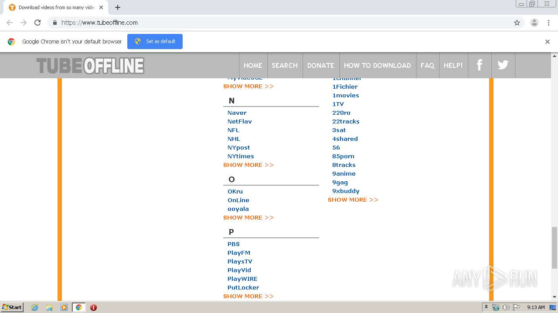Open the volume speaker tray icon
Screen dimensions: 558x313
coord(506,307)
